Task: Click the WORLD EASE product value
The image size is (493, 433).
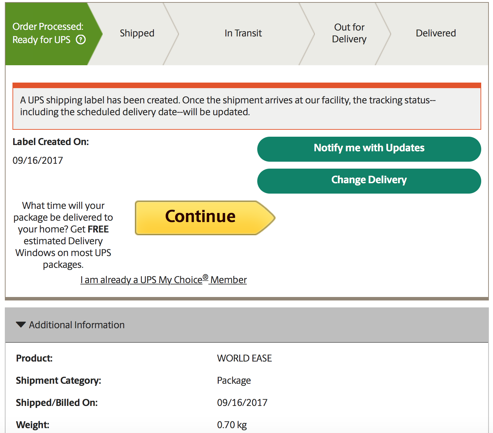Action: (244, 358)
